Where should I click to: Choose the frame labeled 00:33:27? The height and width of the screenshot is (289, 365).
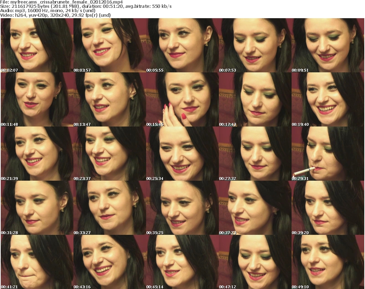click(110, 208)
